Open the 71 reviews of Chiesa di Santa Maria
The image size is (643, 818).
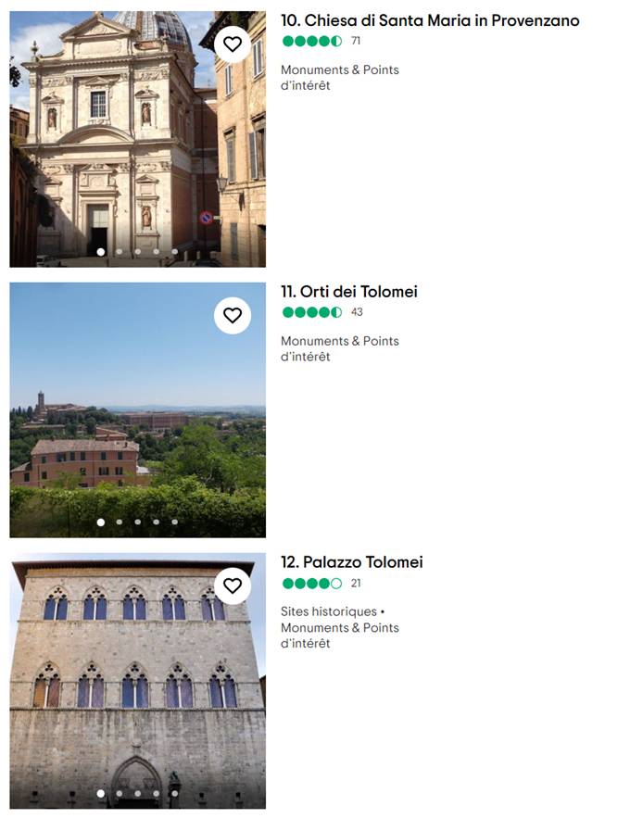[x=356, y=42]
